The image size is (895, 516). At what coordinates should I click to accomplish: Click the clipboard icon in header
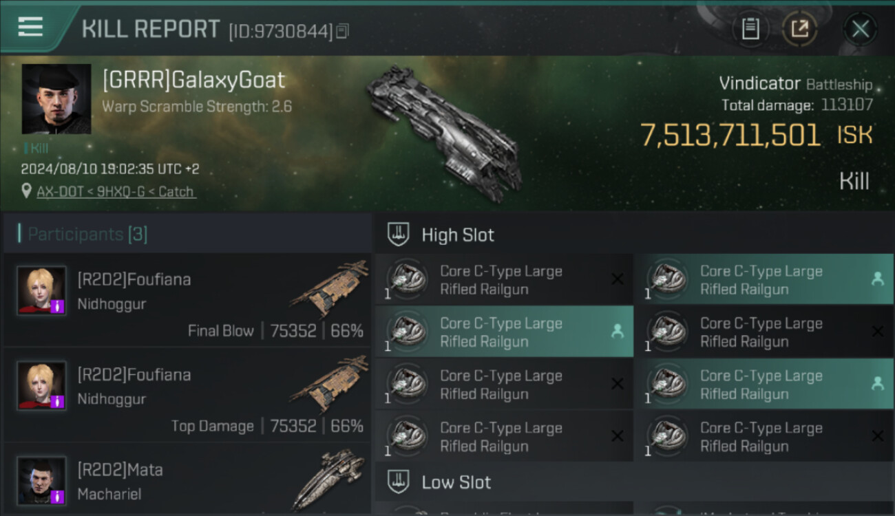click(750, 29)
